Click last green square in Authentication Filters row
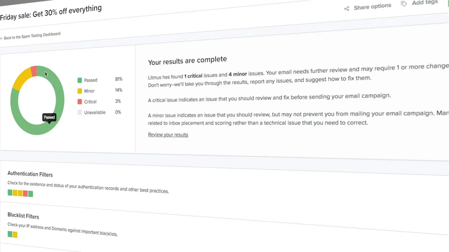The height and width of the screenshot is (252, 449). pyautogui.click(x=31, y=194)
